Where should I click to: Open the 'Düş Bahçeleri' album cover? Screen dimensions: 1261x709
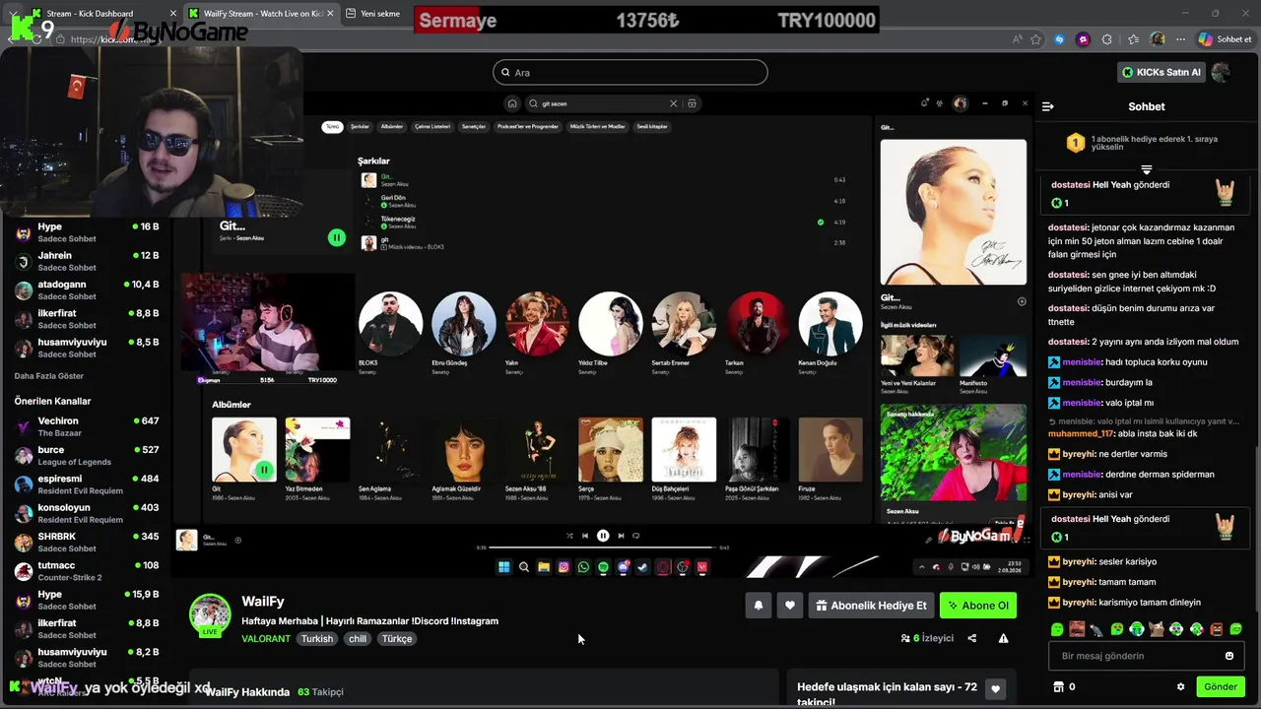pyautogui.click(x=684, y=449)
